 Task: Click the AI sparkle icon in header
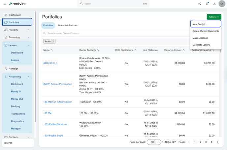[x=199, y=4]
